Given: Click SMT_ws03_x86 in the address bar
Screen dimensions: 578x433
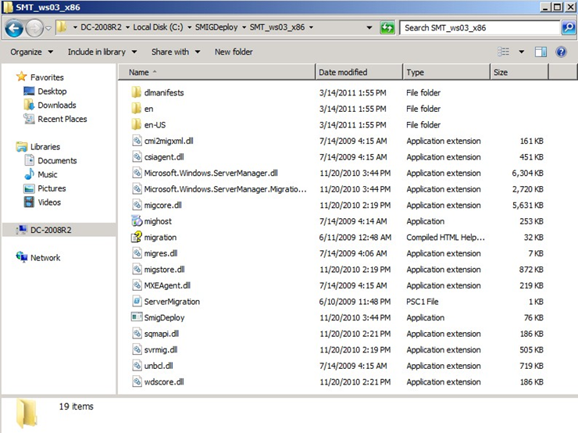Looking at the screenshot, I should point(277,27).
